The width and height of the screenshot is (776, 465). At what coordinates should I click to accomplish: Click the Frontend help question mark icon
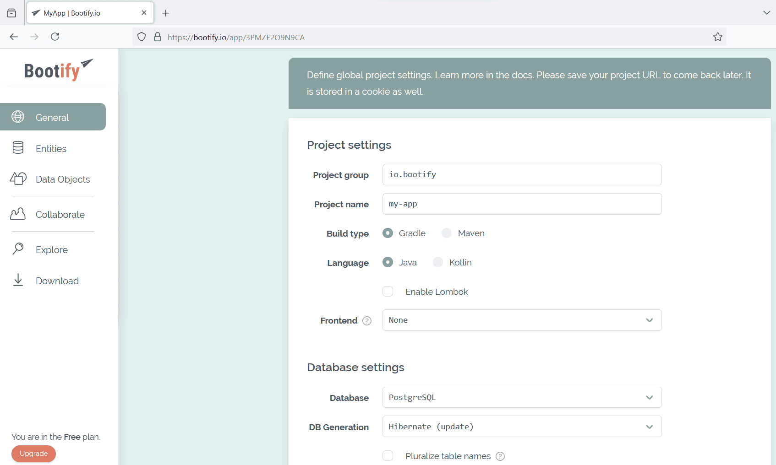(x=367, y=321)
